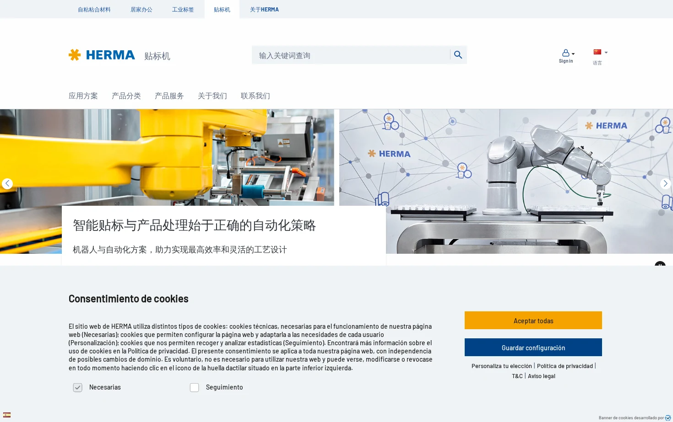Screen dimensions: 673x422
Task: Open the 产品服务 navigation menu
Action: (169, 96)
